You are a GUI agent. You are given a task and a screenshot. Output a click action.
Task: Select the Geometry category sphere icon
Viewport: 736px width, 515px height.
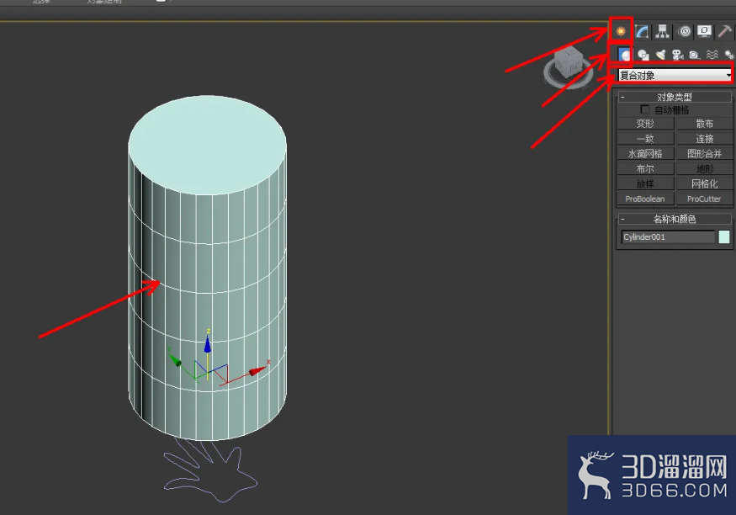(625, 55)
